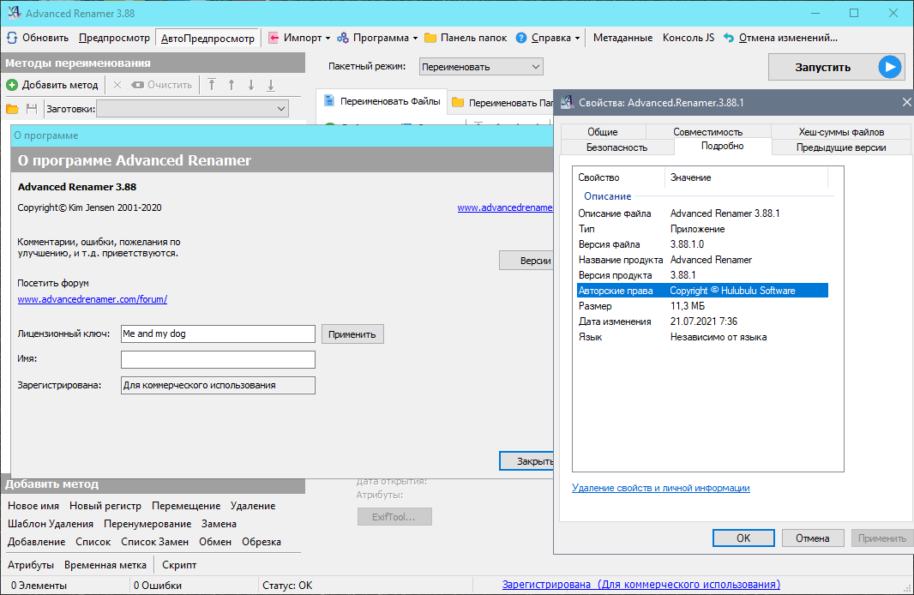Screen dimensions: 914x595
Task: Expand the Импорт dropdown arrow
Action: tap(328, 39)
